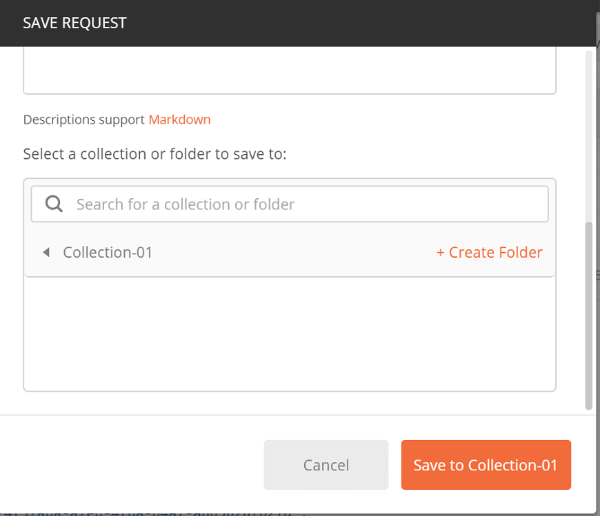Focus the collection or folder search field

tap(290, 204)
